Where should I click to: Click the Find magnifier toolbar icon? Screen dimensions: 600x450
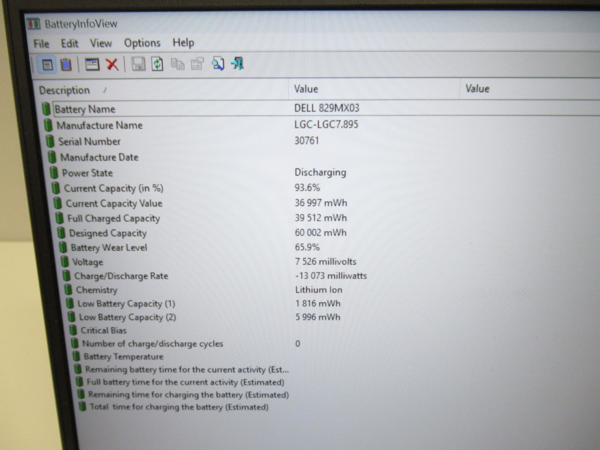pyautogui.click(x=218, y=64)
